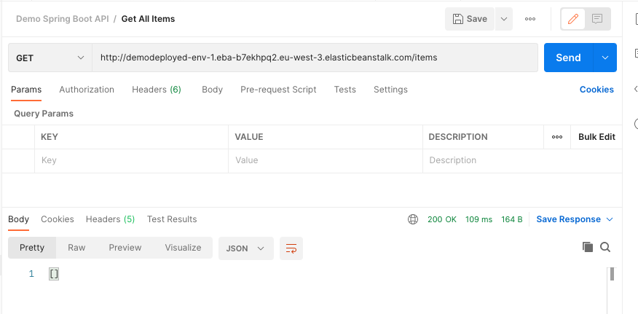Open the more actions ellipsis beside Save
The image size is (638, 314).
point(529,19)
